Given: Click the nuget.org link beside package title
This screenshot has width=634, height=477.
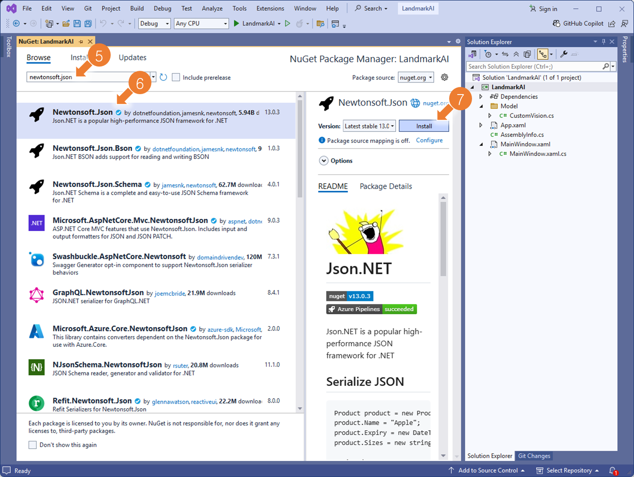Looking at the screenshot, I should coord(435,103).
